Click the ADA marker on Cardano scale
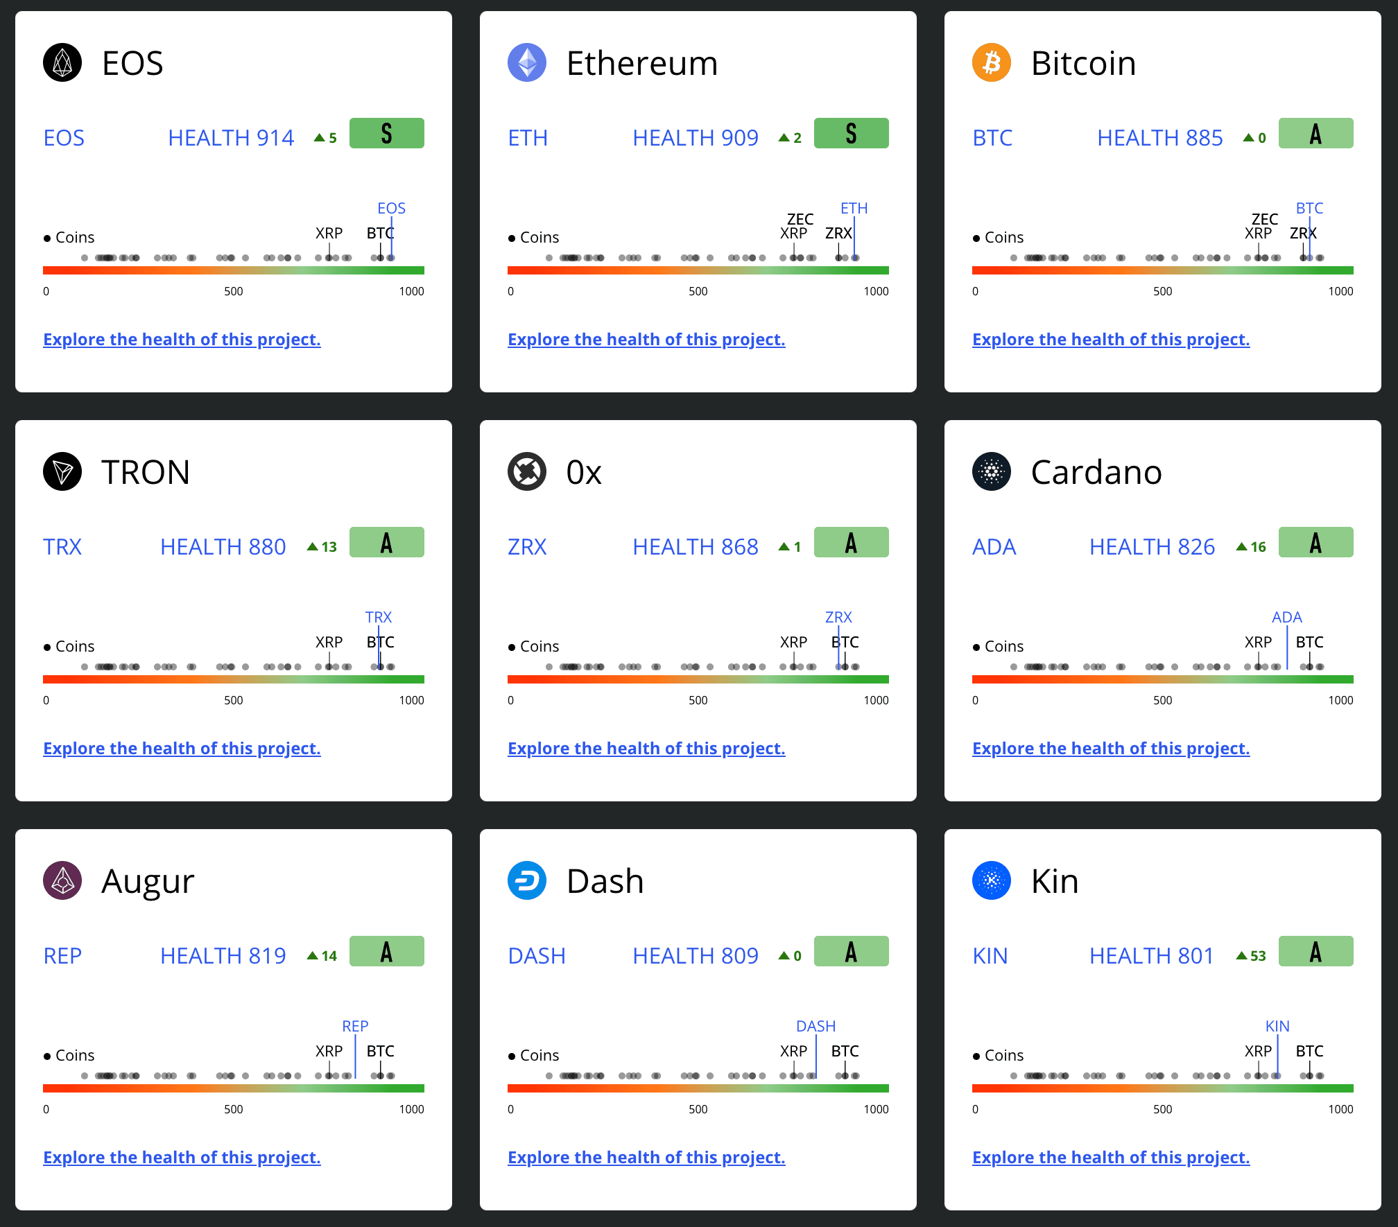 coord(1287,617)
